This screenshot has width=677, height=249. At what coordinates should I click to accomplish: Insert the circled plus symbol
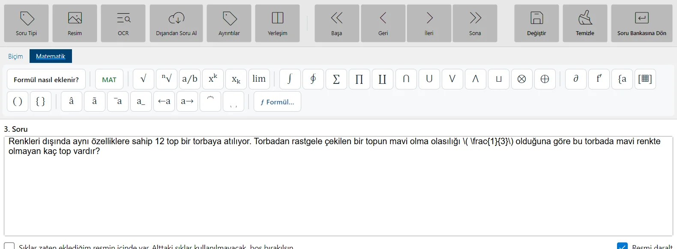coord(545,79)
